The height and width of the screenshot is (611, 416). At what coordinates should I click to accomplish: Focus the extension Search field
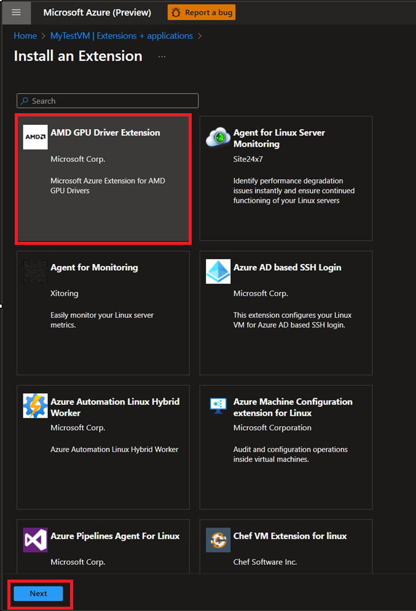coord(108,101)
